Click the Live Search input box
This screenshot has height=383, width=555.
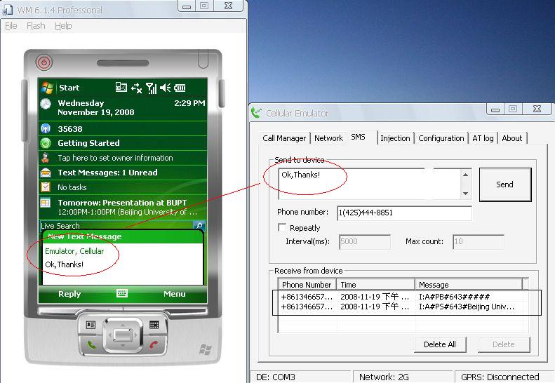click(x=116, y=225)
